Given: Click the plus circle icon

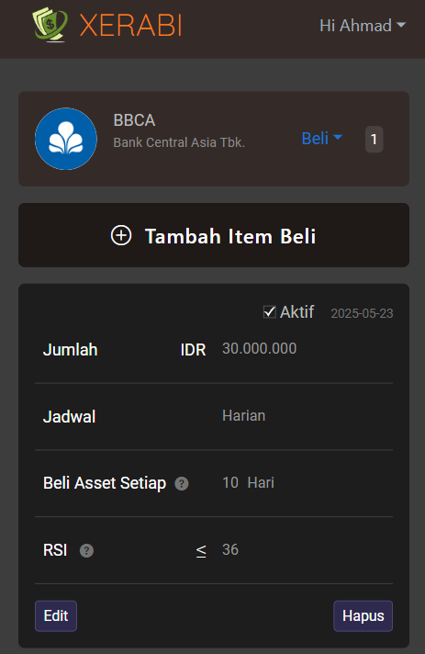Looking at the screenshot, I should coord(121,236).
